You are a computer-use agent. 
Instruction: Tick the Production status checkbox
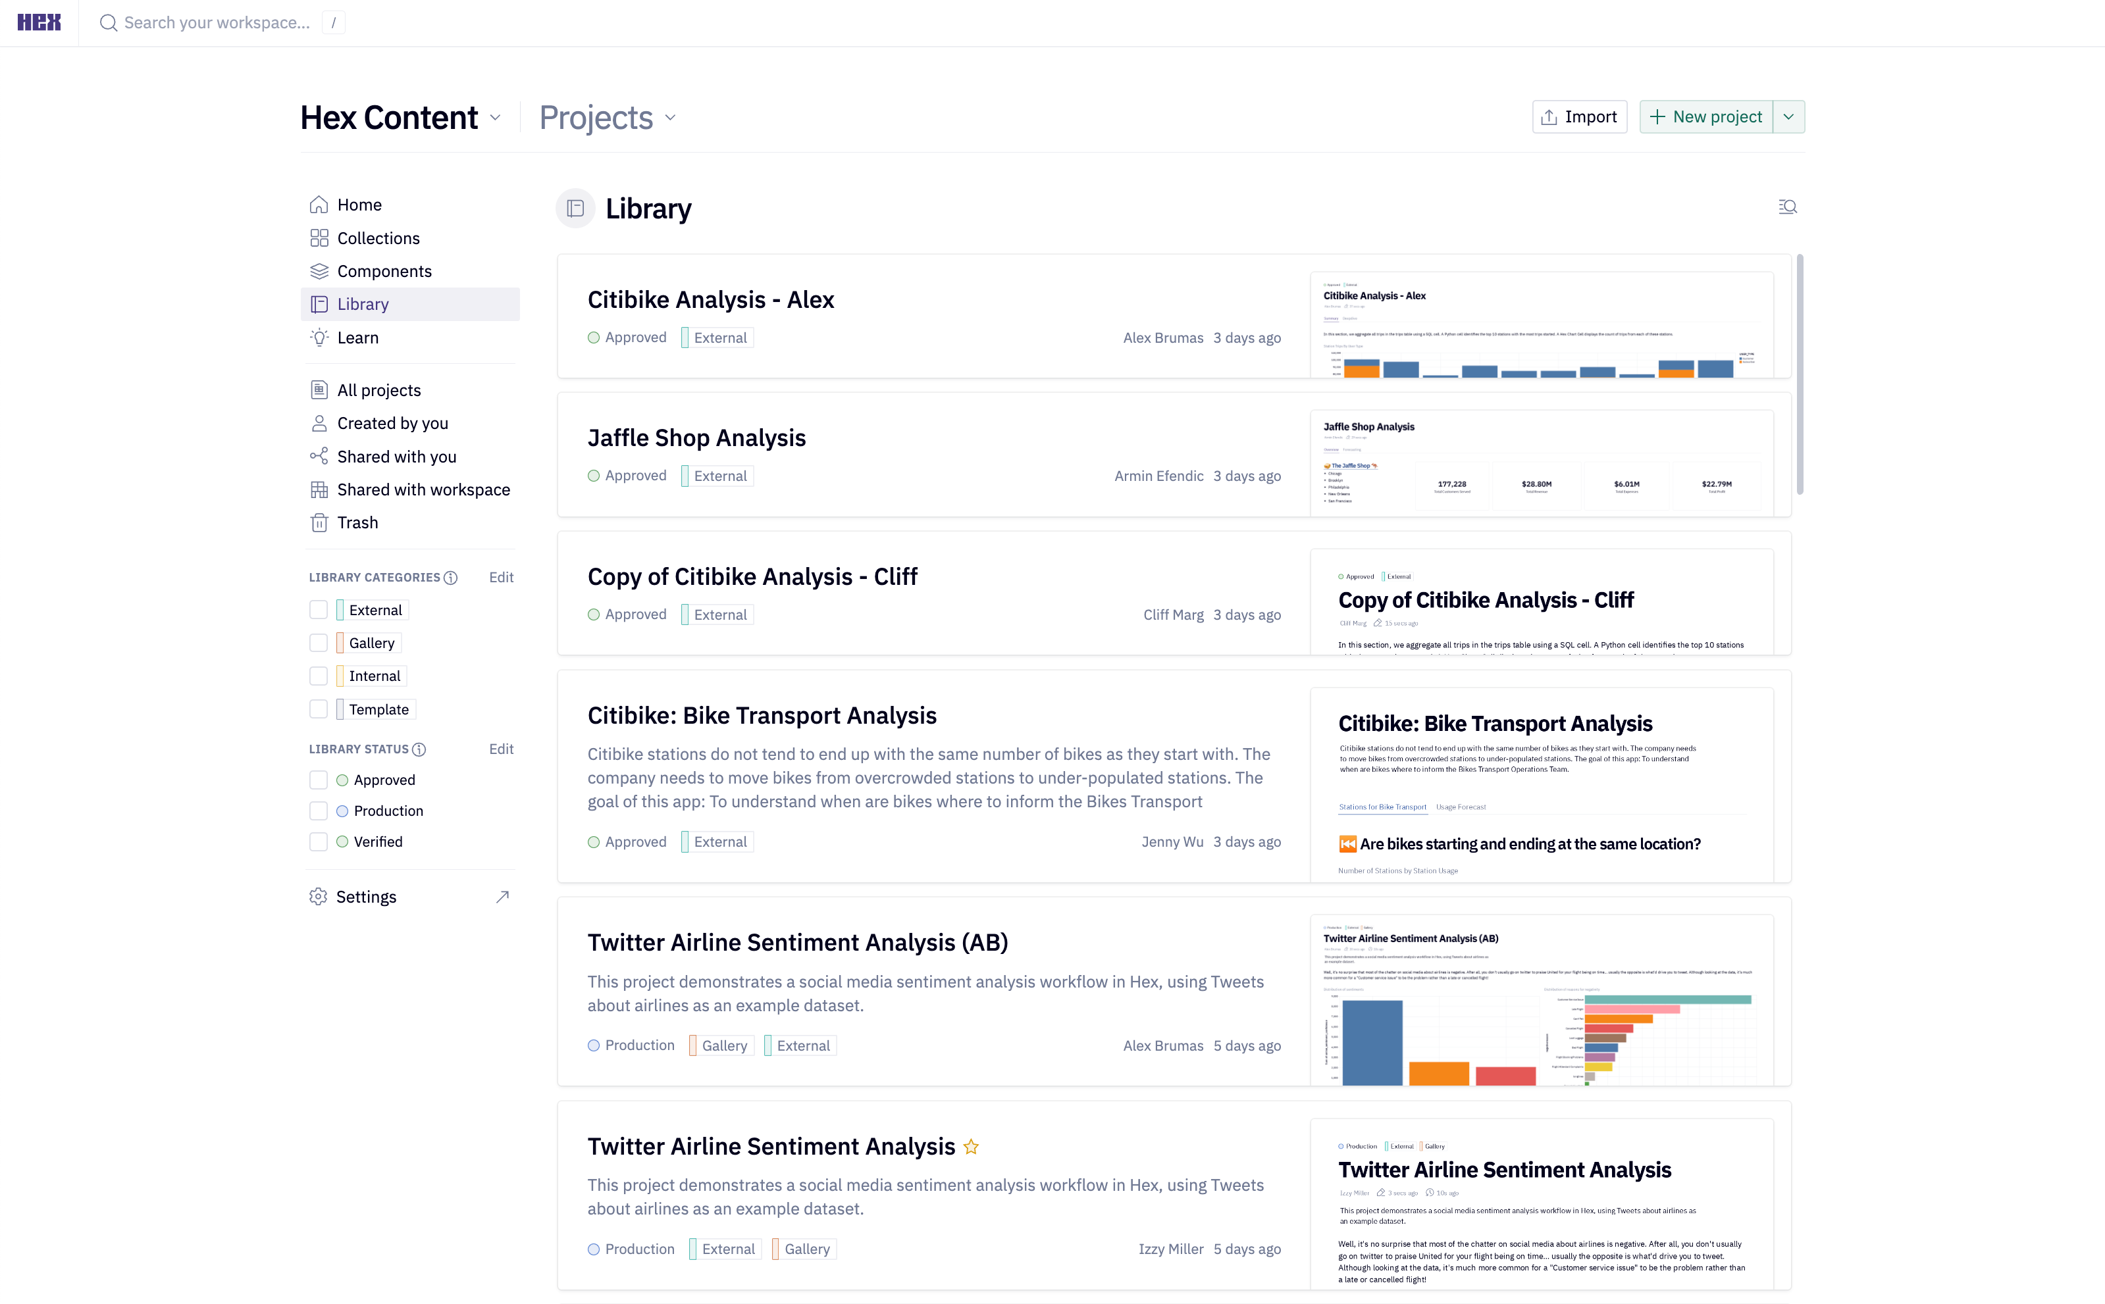click(x=319, y=811)
